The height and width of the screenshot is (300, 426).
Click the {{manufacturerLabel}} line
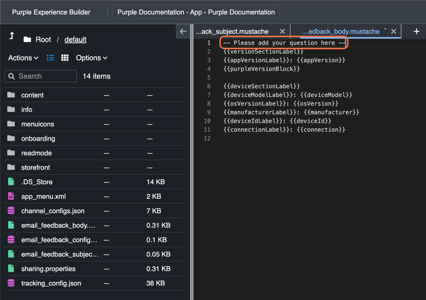pyautogui.click(x=291, y=112)
